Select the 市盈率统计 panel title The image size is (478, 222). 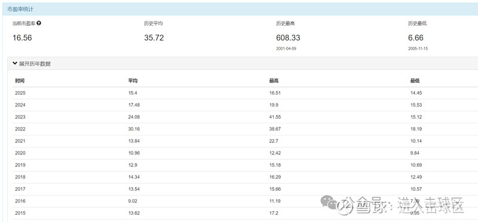coord(20,9)
